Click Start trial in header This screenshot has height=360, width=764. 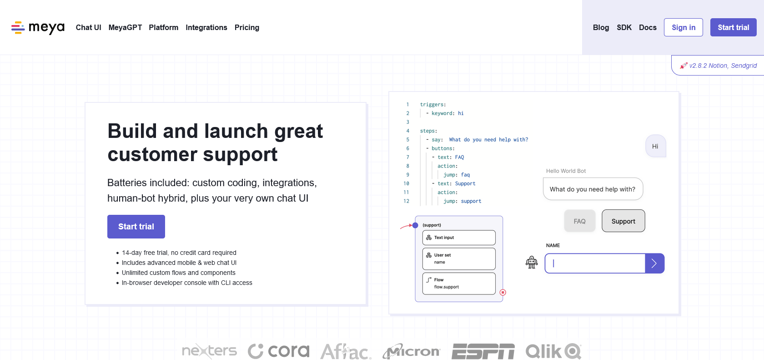tap(734, 27)
